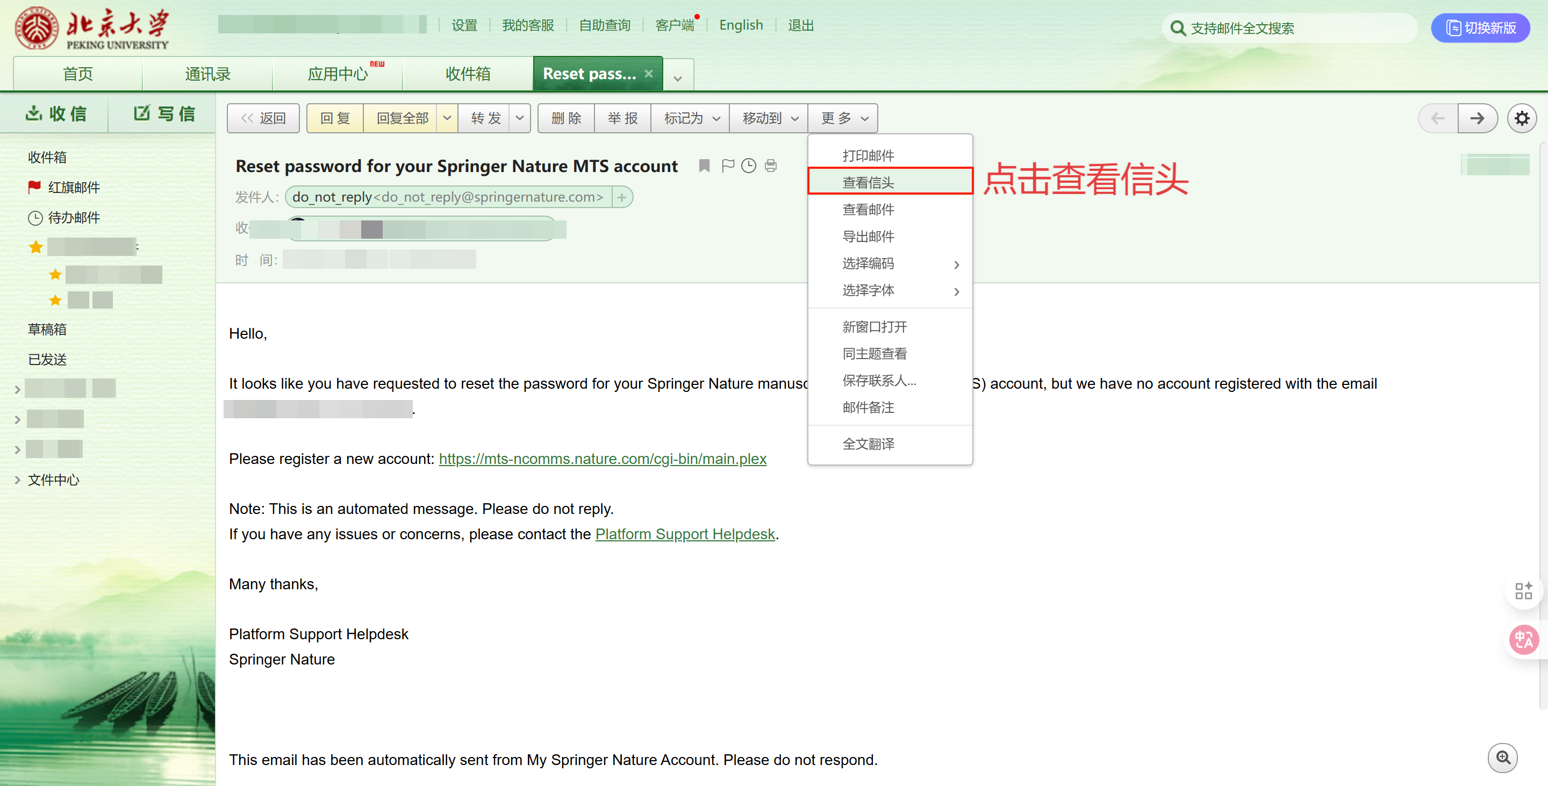Add sender to contacts with plus icon
The height and width of the screenshot is (786, 1548).
point(622,197)
